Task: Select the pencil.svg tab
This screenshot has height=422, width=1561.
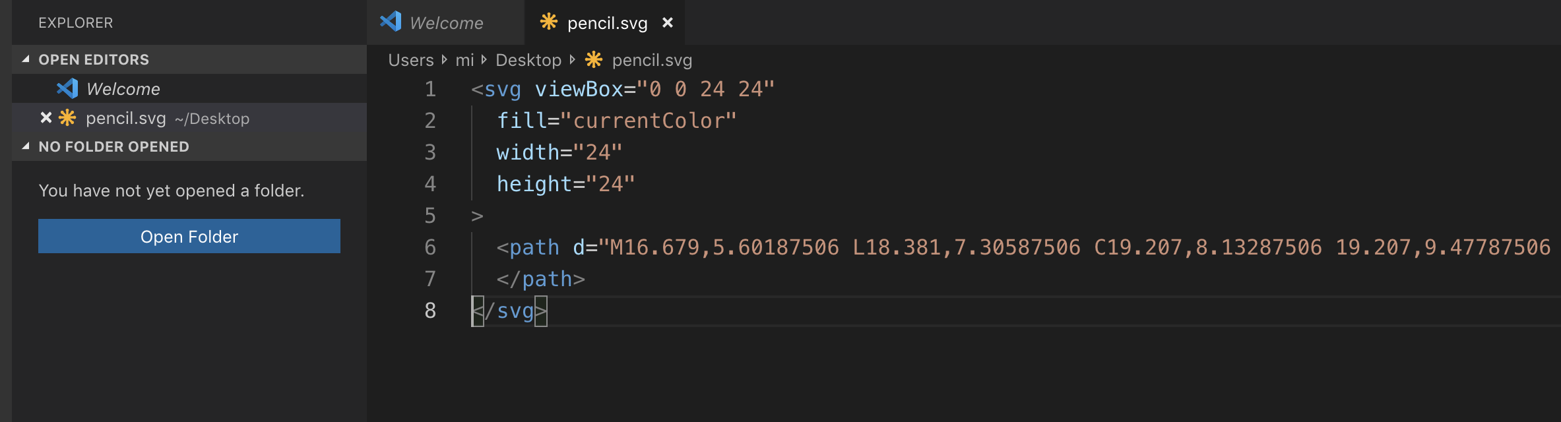Action: [607, 23]
